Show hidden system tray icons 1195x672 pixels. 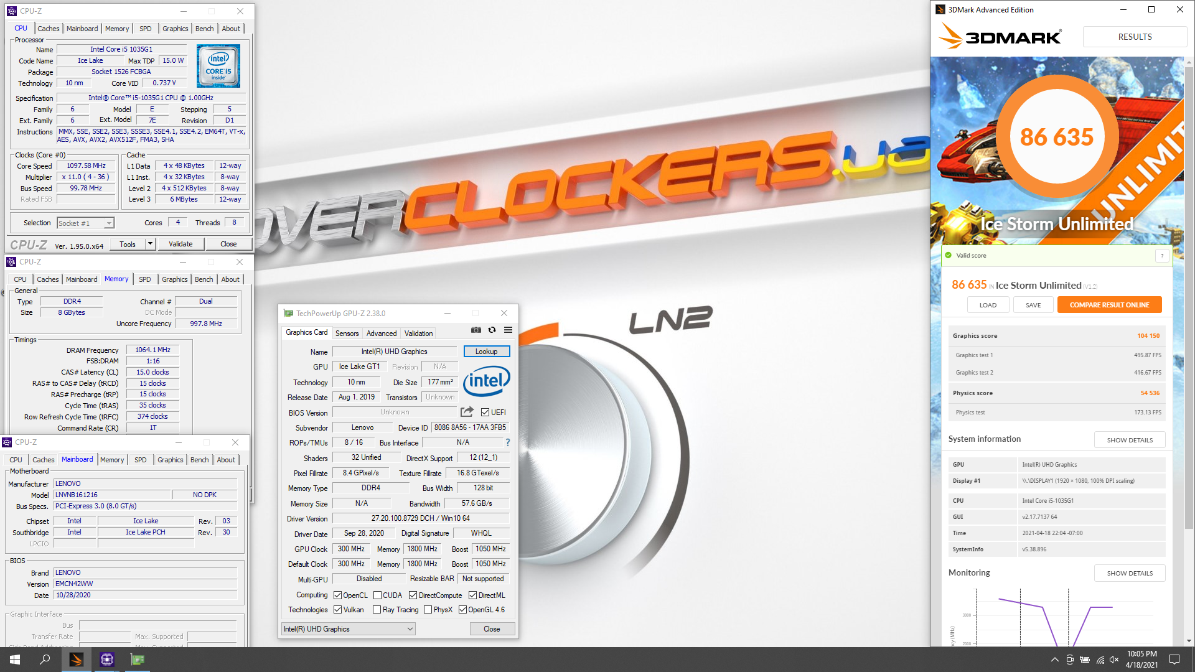[1054, 660]
